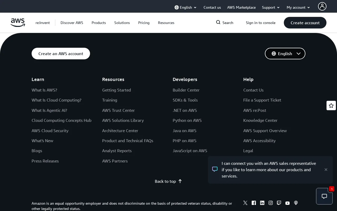337x211 pixels.
Task: Open the re:Invent nav item
Action: 43,23
